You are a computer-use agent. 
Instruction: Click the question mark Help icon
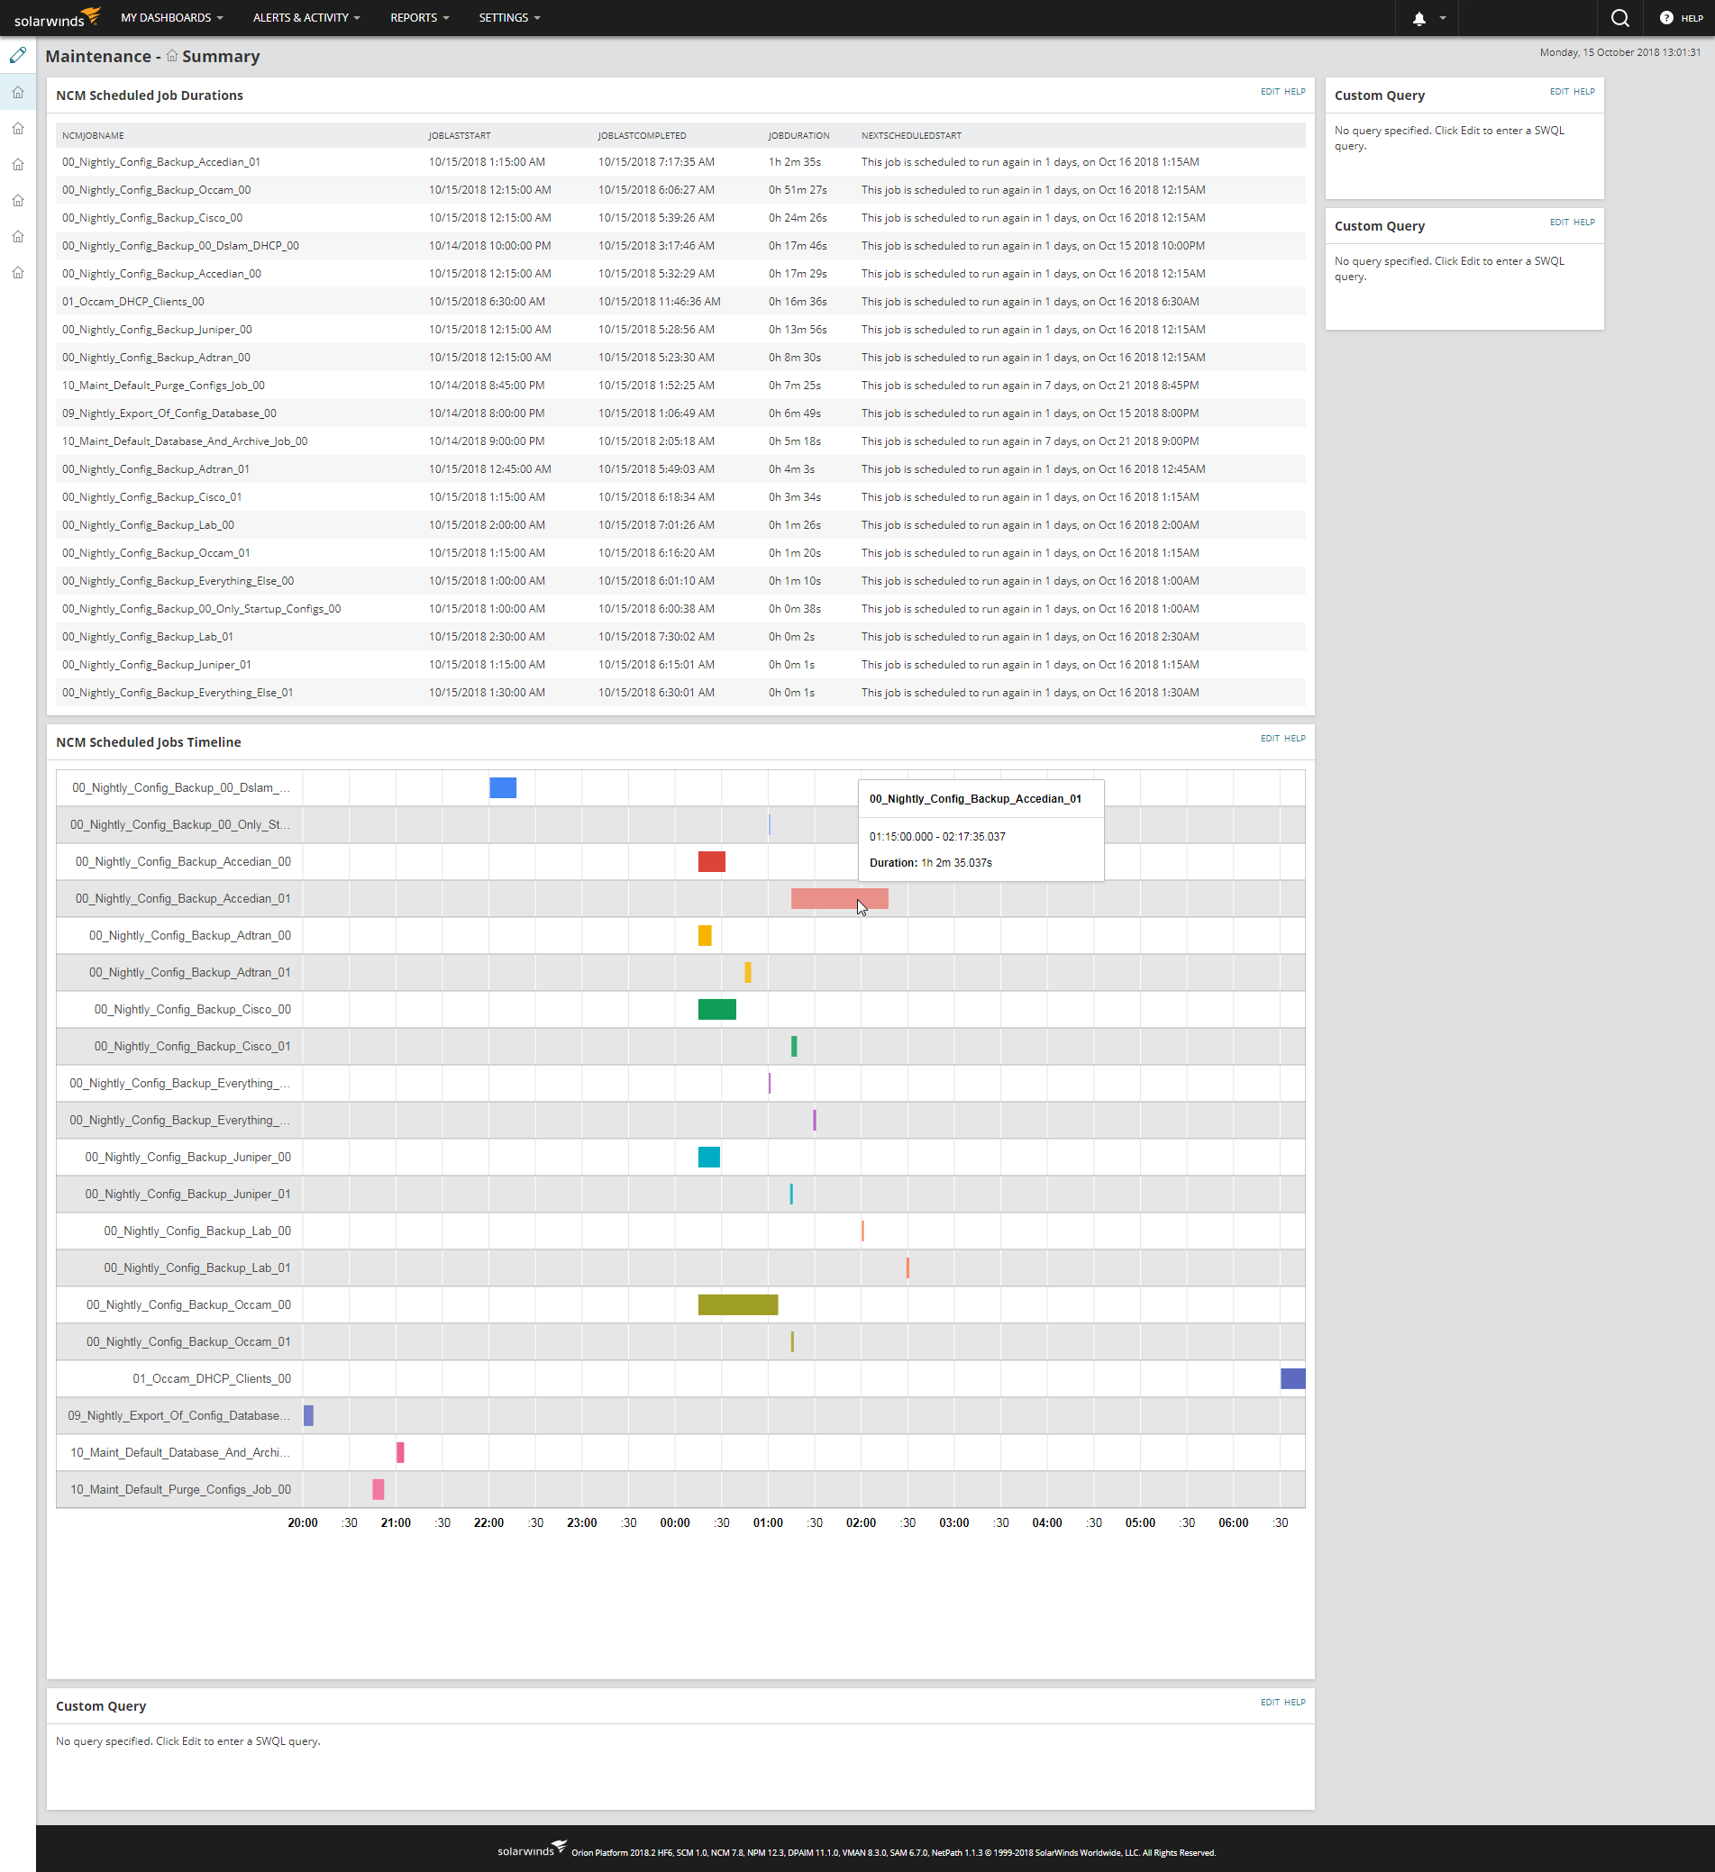coord(1665,18)
